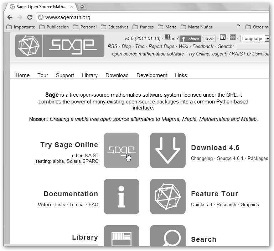
Task: Open a new browser tab
Action: (x=82, y=7)
